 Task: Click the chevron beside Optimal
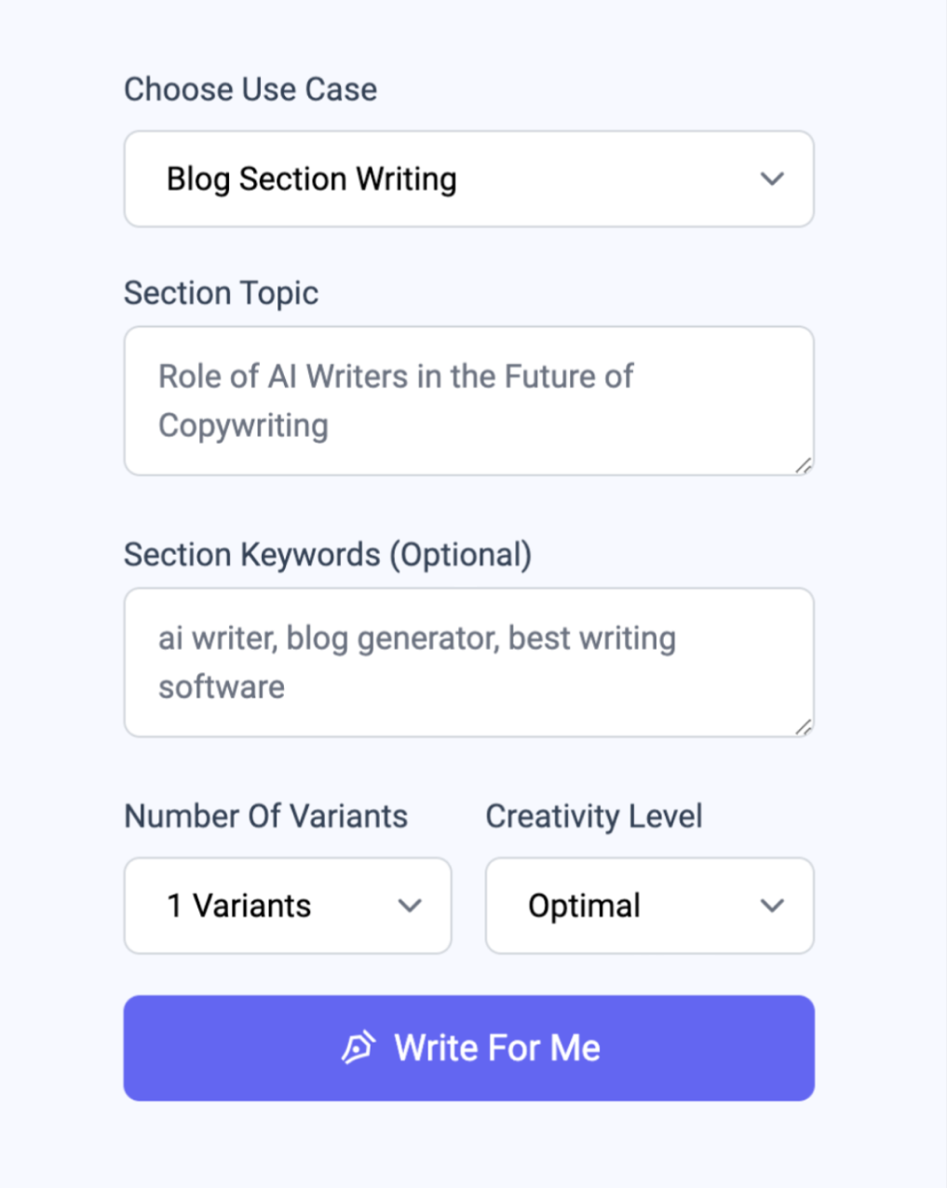(x=772, y=905)
